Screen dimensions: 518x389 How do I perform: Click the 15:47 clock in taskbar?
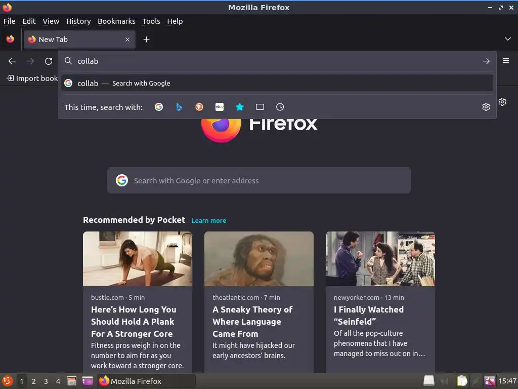(507, 381)
